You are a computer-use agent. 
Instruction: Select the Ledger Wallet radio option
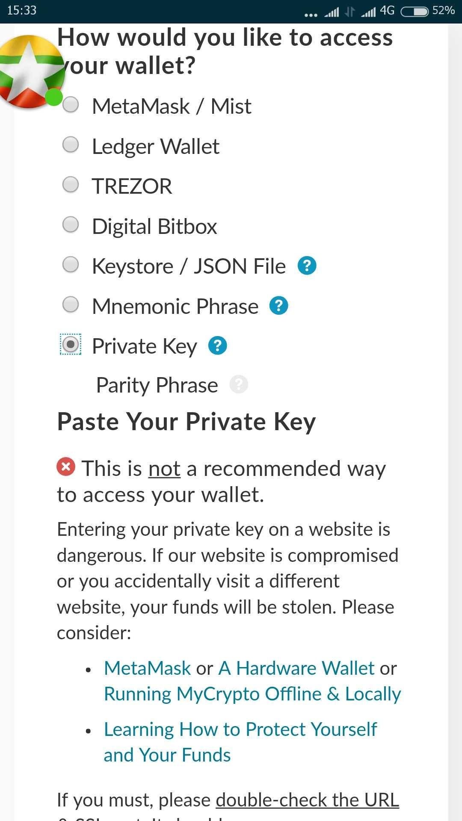[71, 145]
